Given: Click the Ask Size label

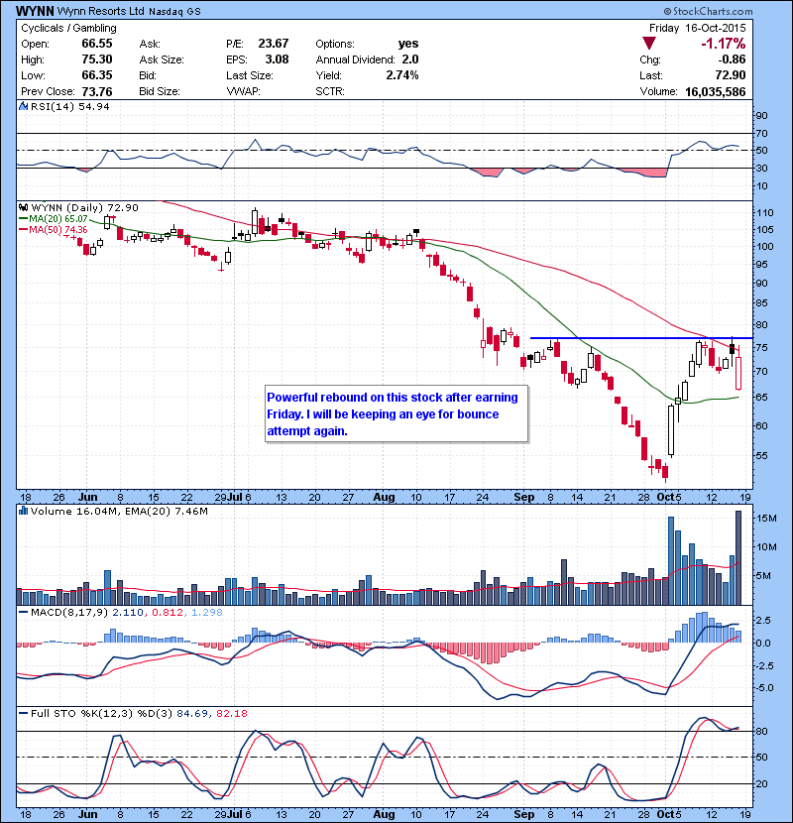Looking at the screenshot, I should point(162,59).
